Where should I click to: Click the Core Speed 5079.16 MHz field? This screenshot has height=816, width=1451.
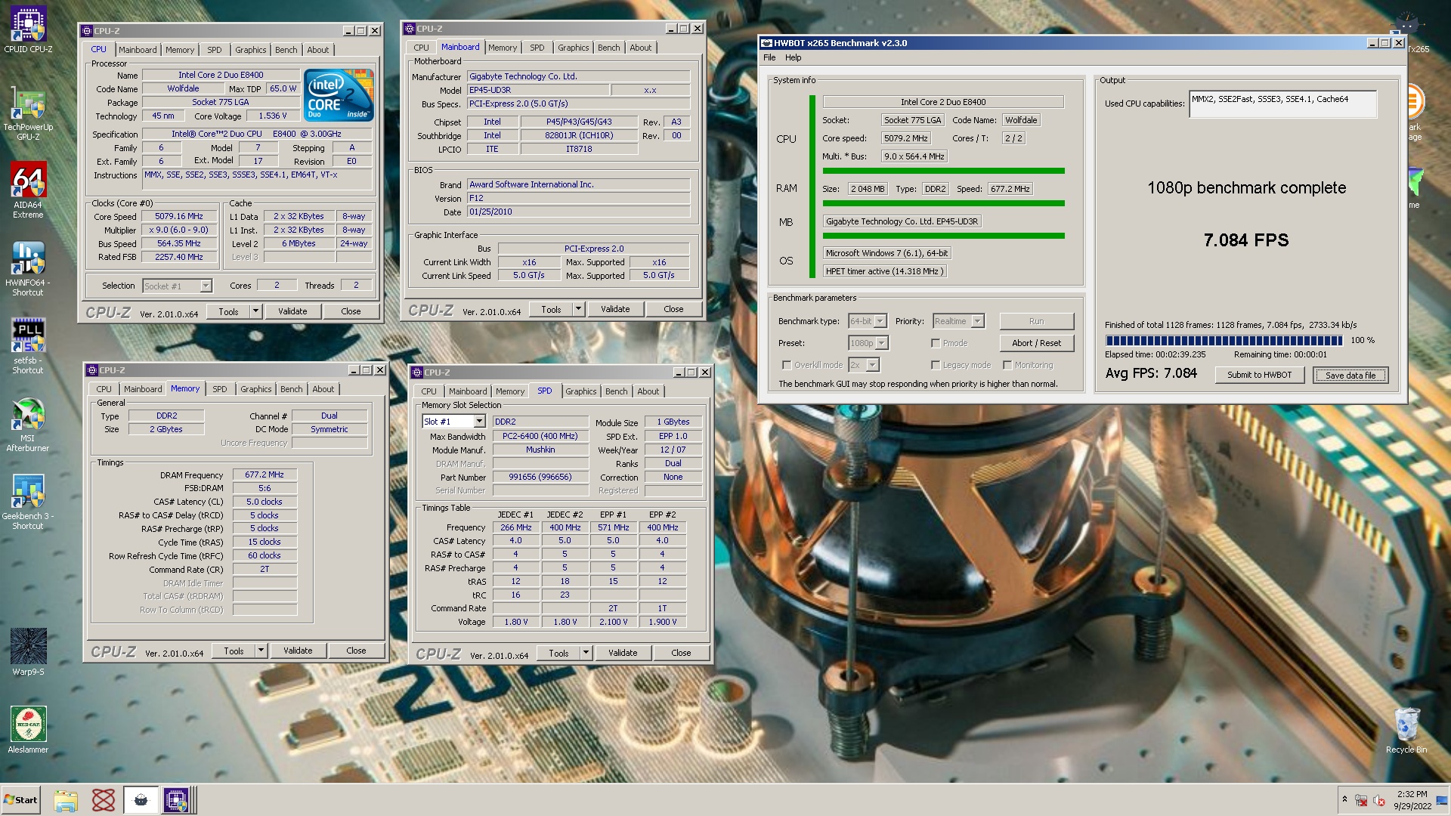coord(179,216)
